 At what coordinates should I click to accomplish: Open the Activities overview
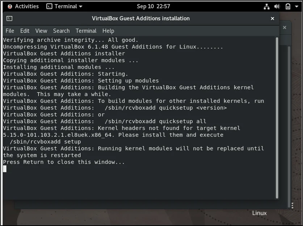pyautogui.click(x=27, y=6)
